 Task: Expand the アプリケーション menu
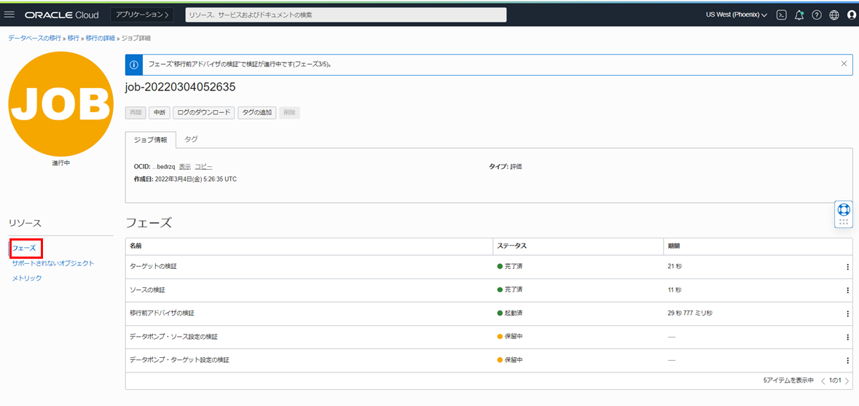pos(142,15)
